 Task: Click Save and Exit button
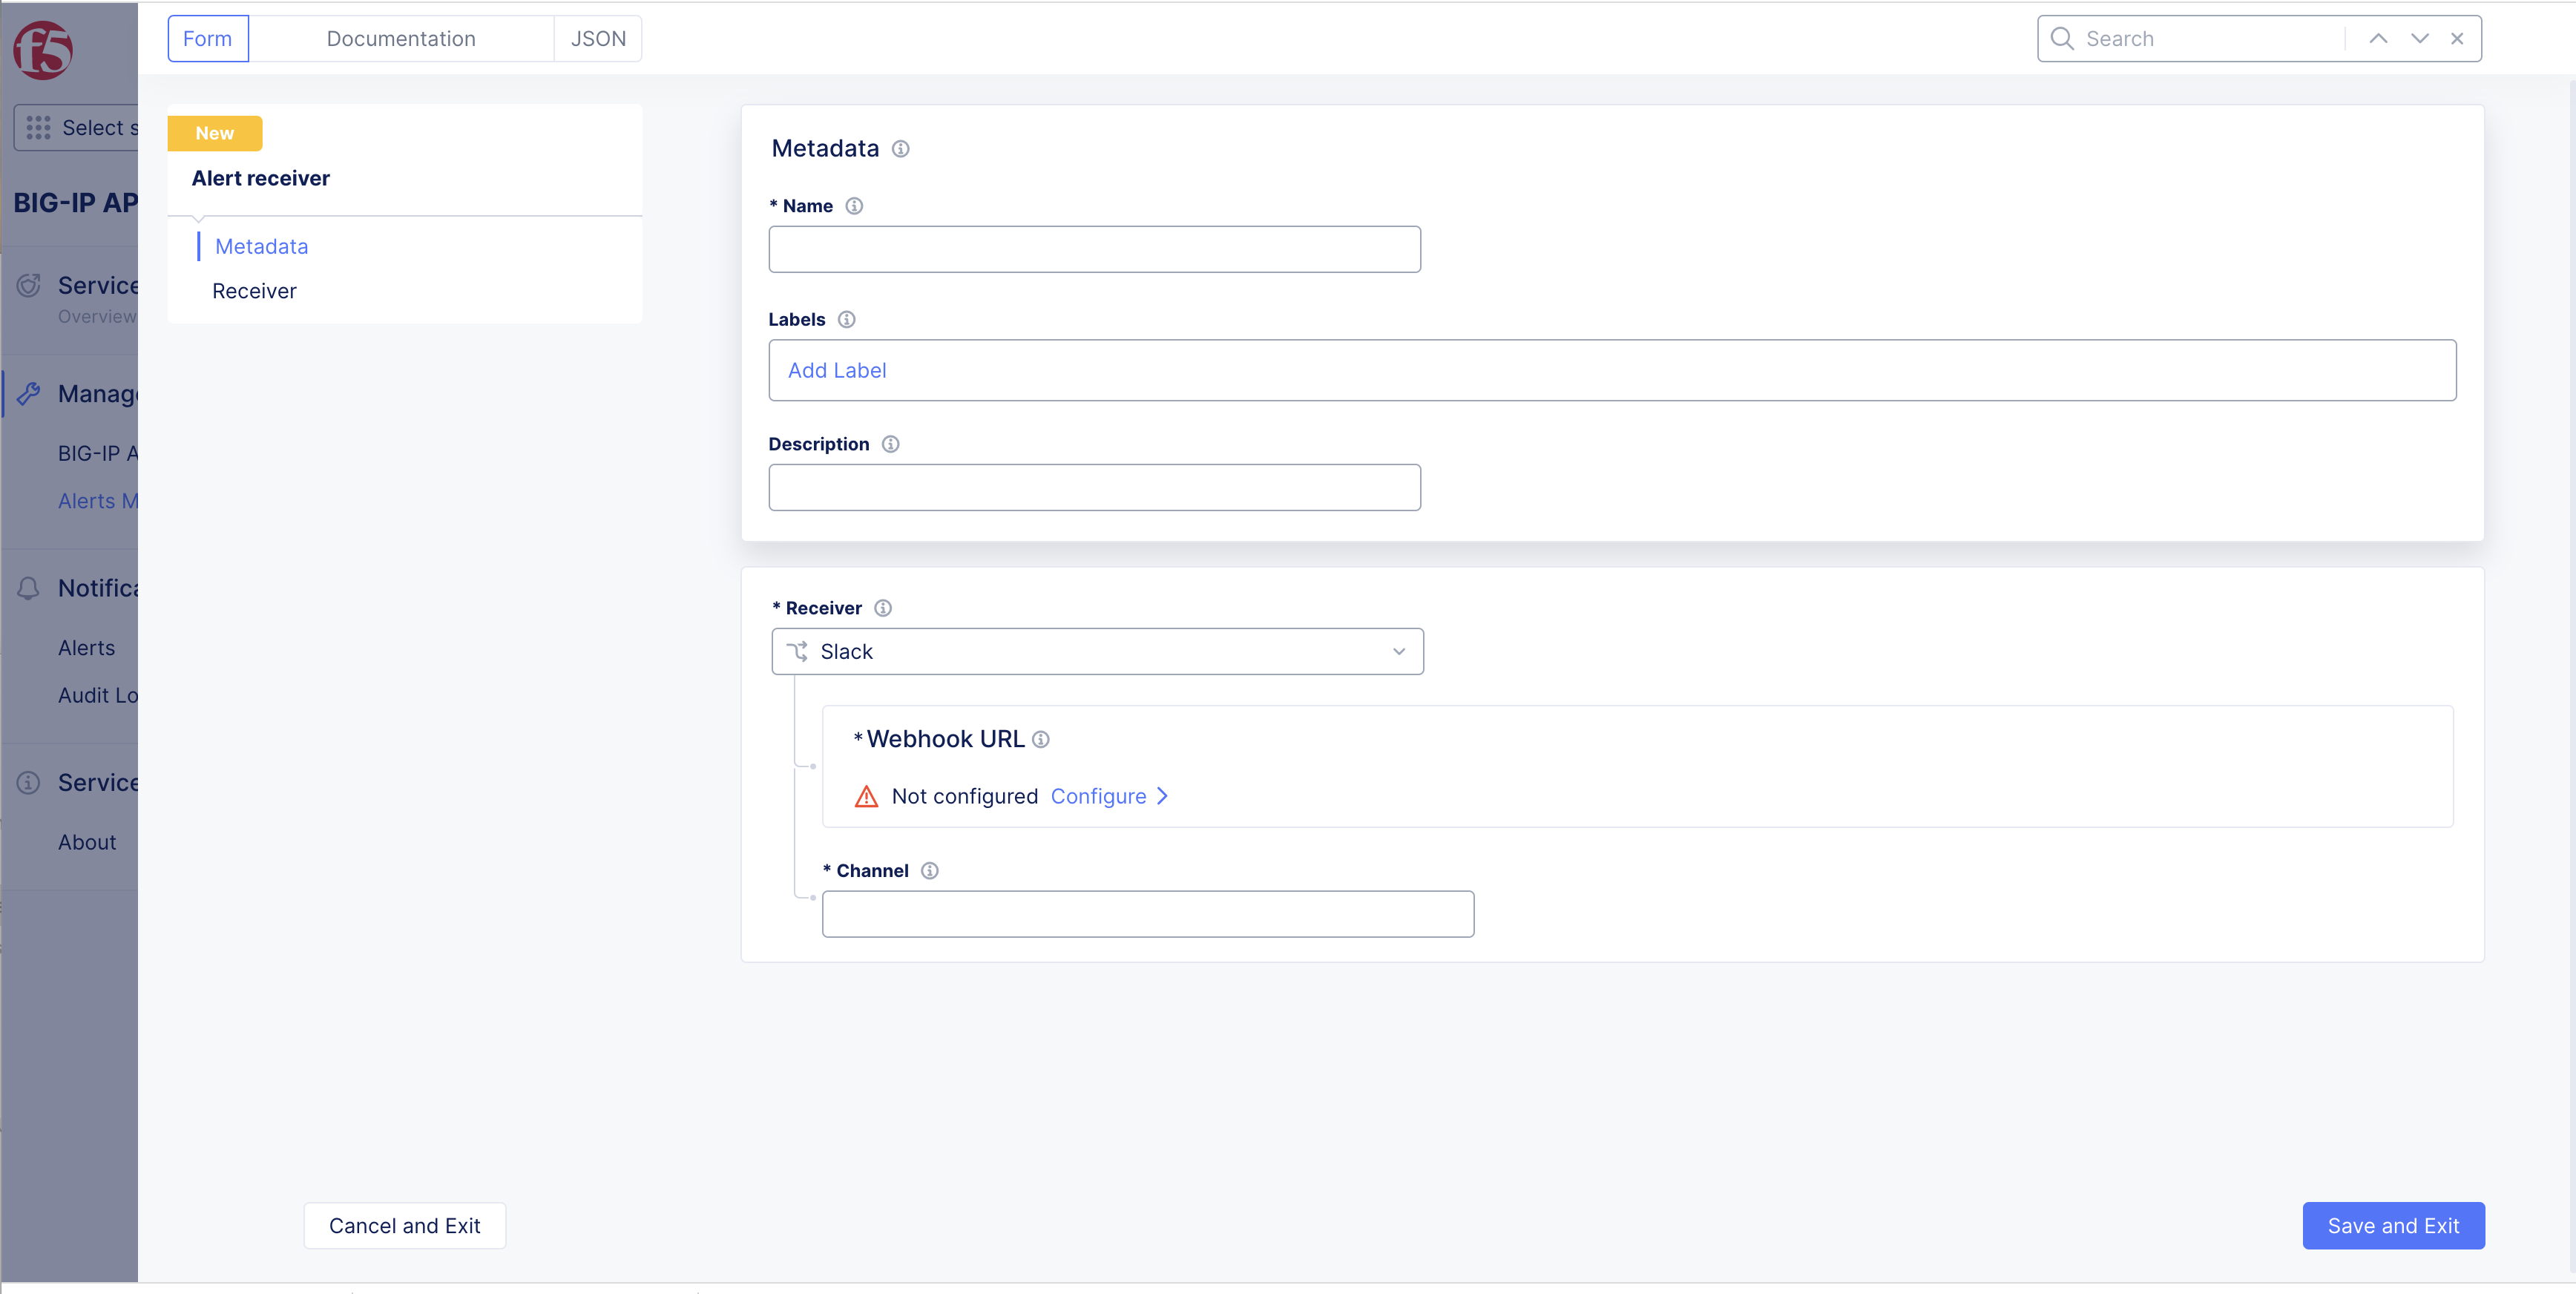click(x=2393, y=1226)
